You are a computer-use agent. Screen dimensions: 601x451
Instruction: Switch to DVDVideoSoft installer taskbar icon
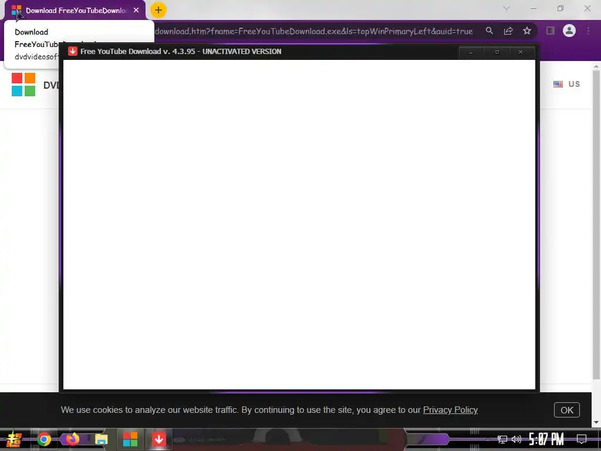click(130, 439)
